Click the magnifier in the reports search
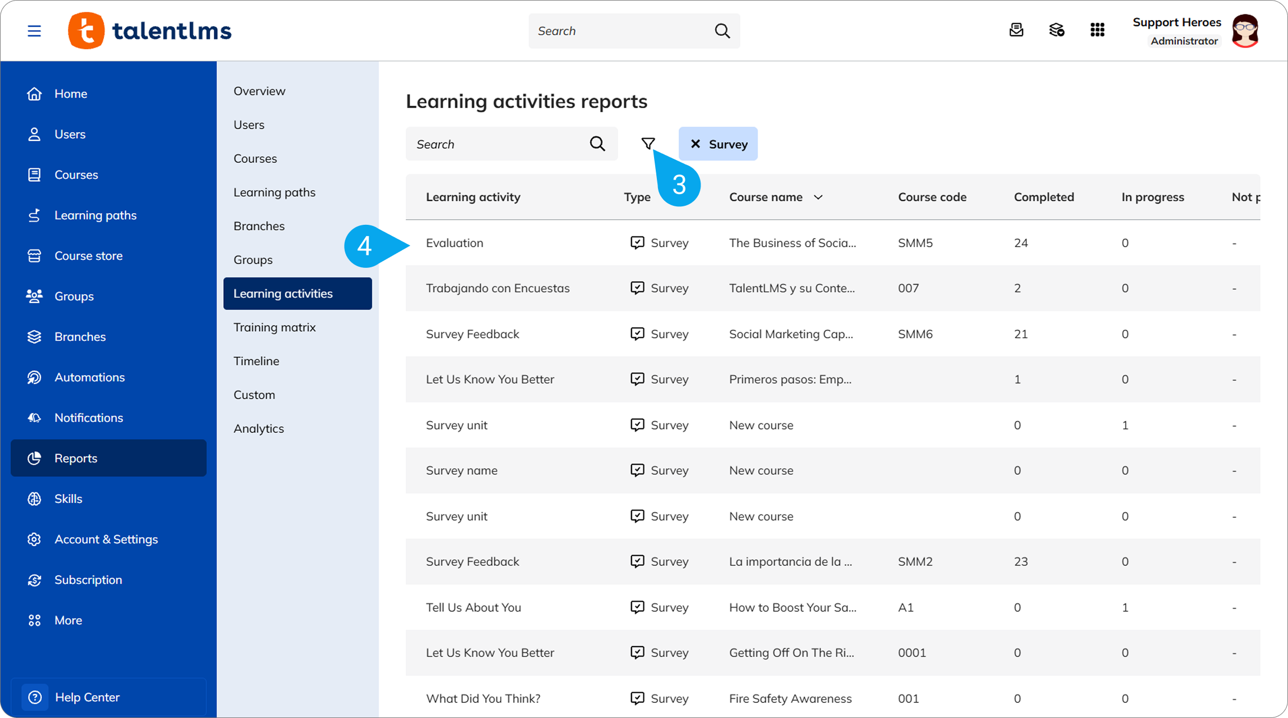The height and width of the screenshot is (718, 1288). [x=597, y=144]
